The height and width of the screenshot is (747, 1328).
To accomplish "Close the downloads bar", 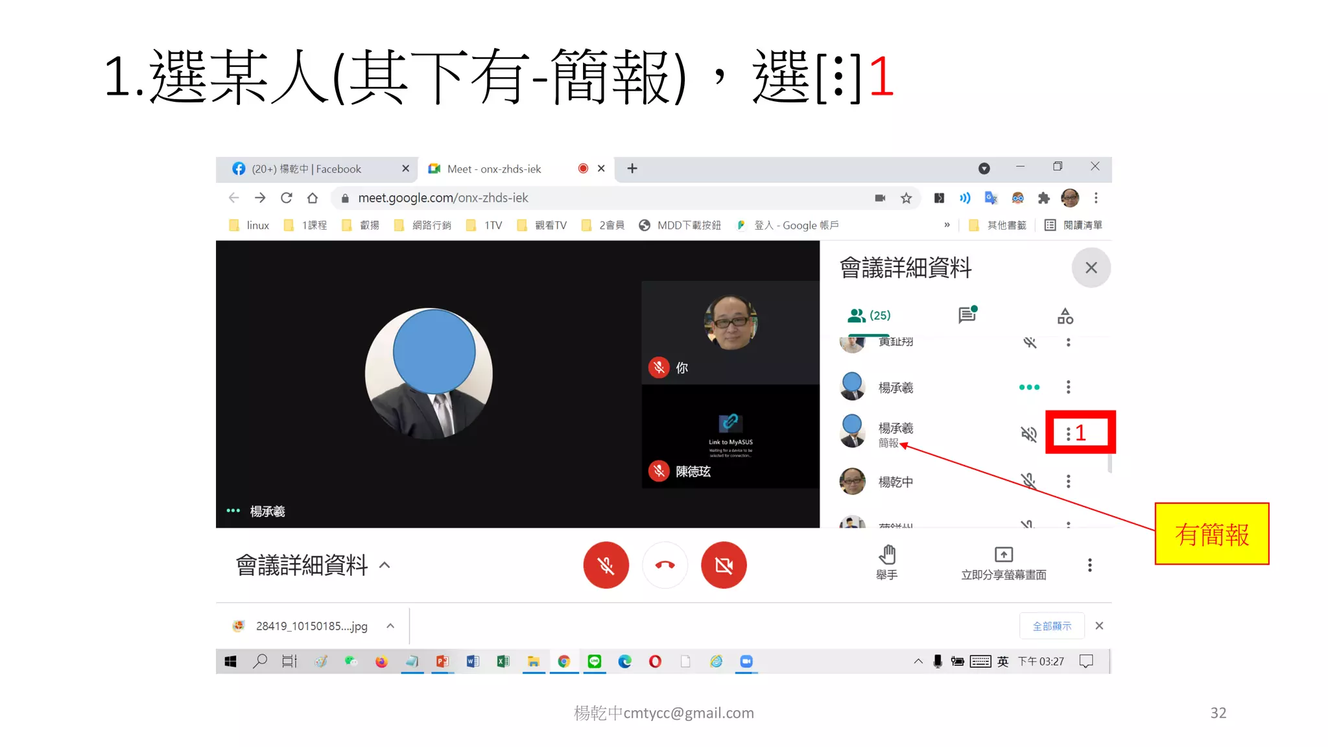I will [1099, 626].
